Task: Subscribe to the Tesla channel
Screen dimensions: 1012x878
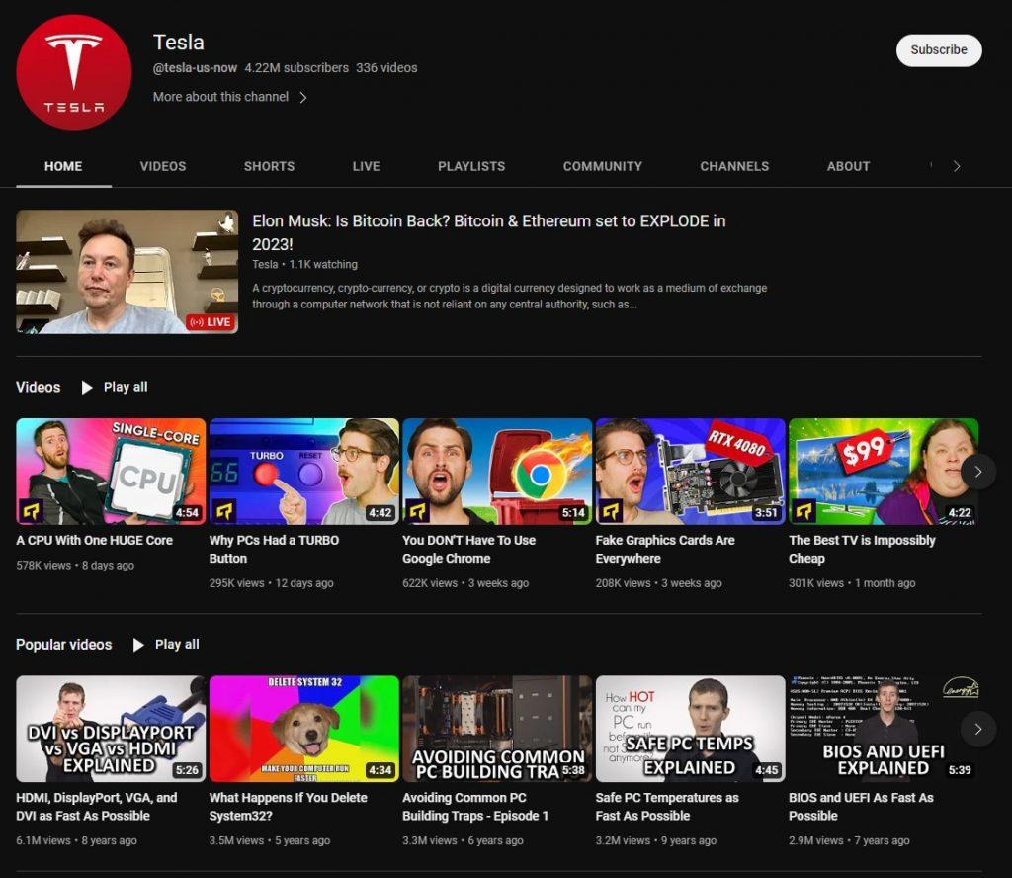Action: click(x=939, y=49)
